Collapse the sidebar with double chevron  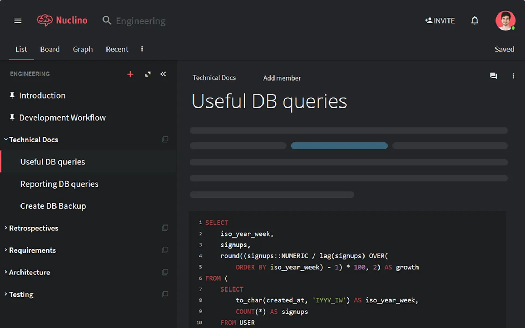(x=163, y=74)
